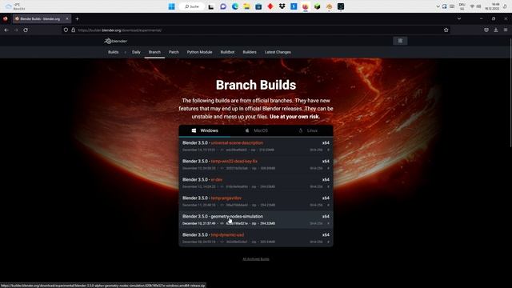Show hidden system tray icons
Screen dimensions: 512x288
[438, 6]
